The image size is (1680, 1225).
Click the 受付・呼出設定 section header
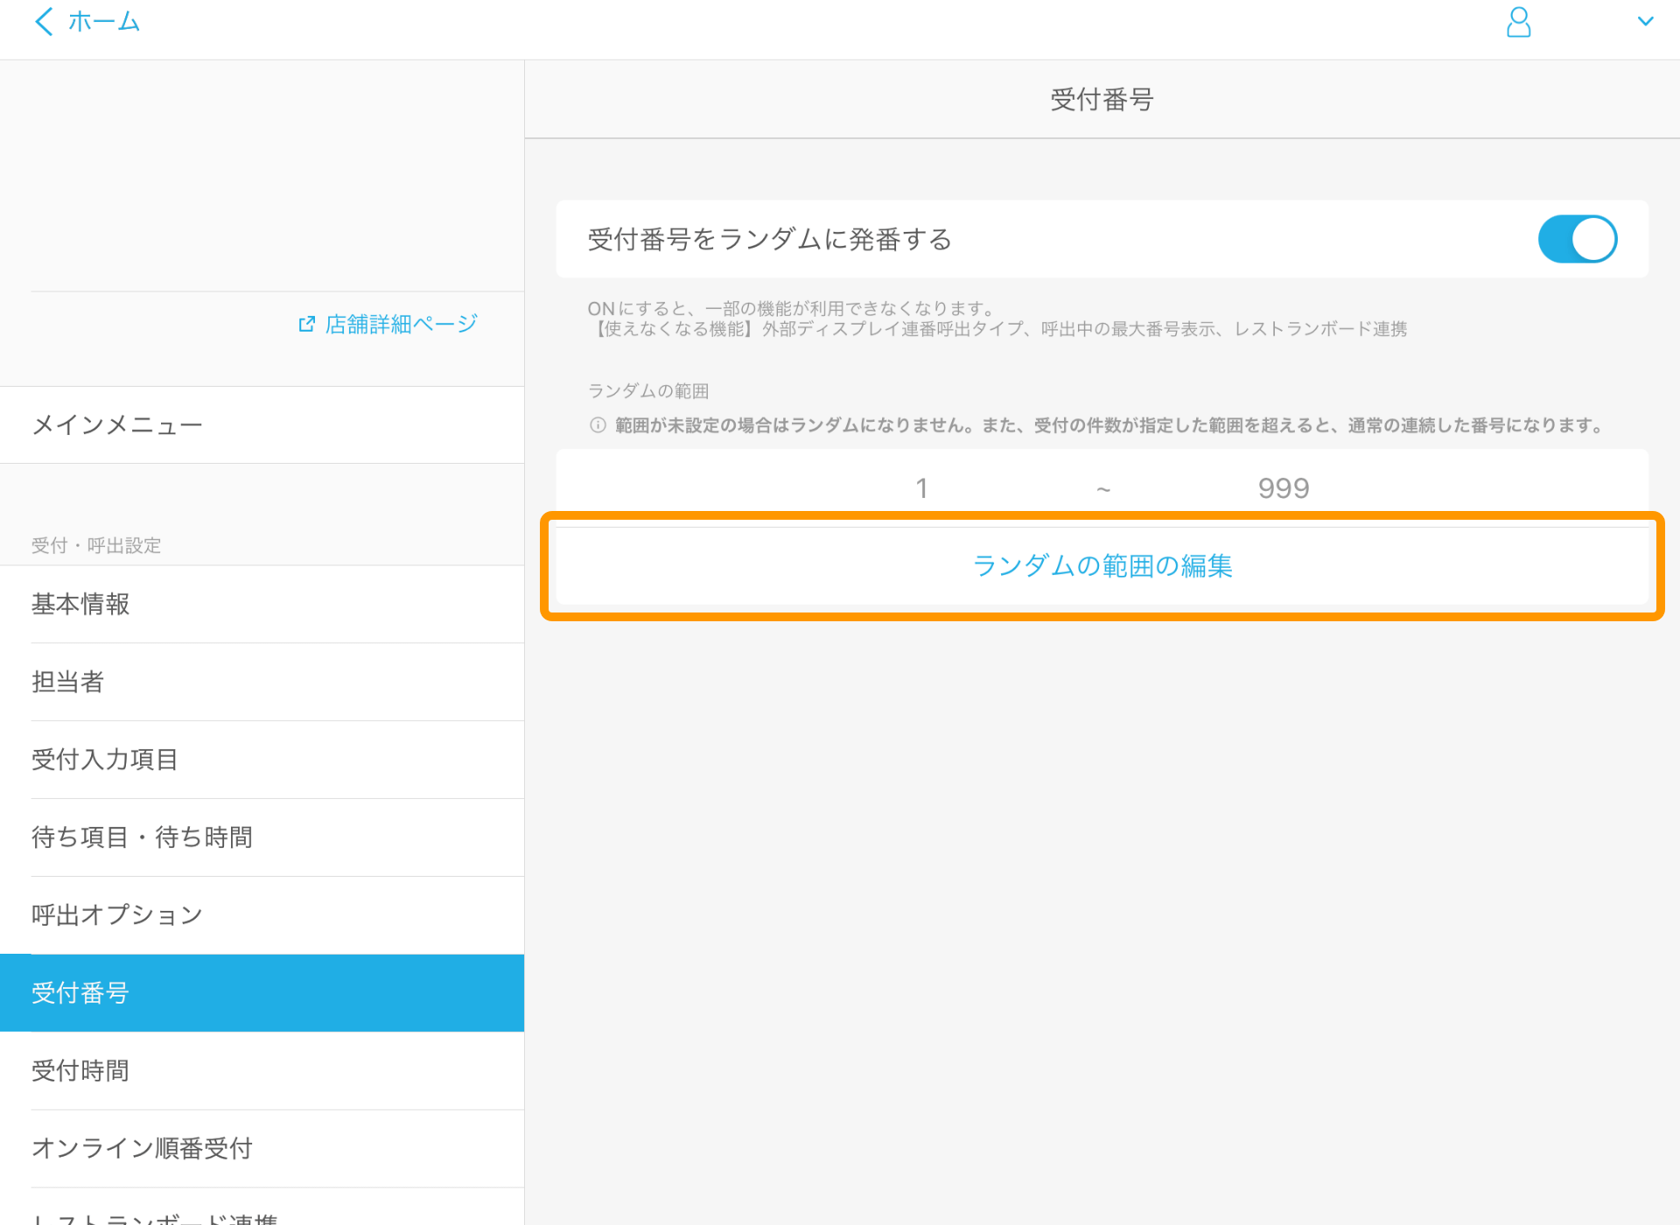(96, 545)
